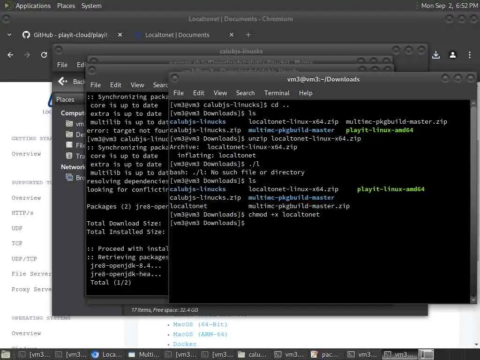Select the vm3 home folder icon in sidebar
Image resolution: width=480 pixels, height=360 pixels.
[69, 124]
